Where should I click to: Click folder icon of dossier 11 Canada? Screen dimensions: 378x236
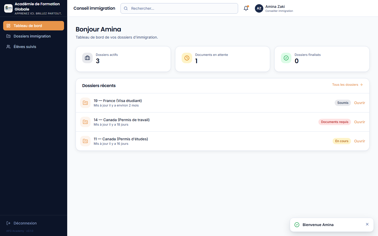[x=85, y=141]
